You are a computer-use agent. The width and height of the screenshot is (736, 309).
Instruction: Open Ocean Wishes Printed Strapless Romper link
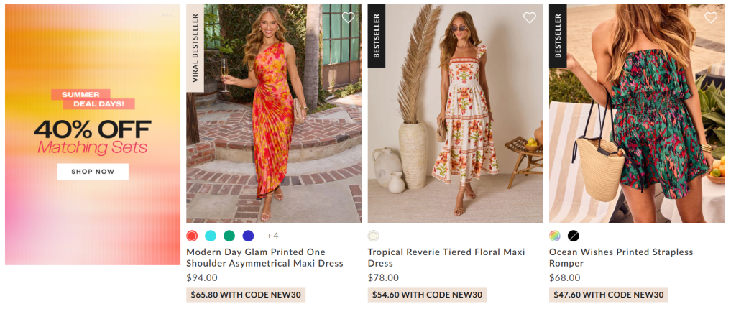click(x=620, y=257)
